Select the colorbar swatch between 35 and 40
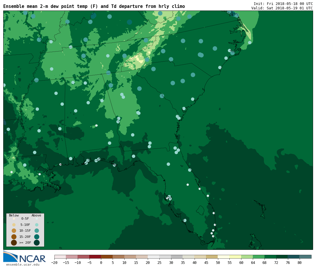This screenshot has height=268, width=316. pos(189,257)
